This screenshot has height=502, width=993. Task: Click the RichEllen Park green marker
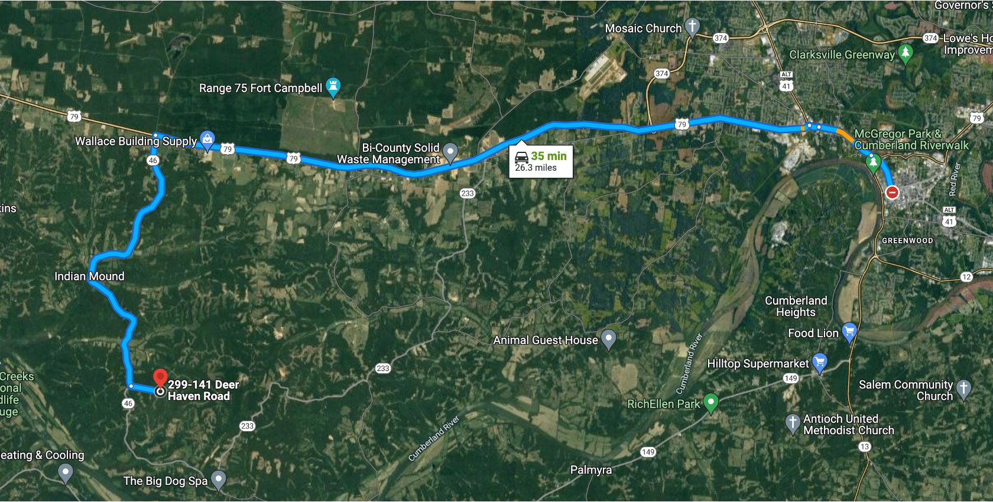711,403
